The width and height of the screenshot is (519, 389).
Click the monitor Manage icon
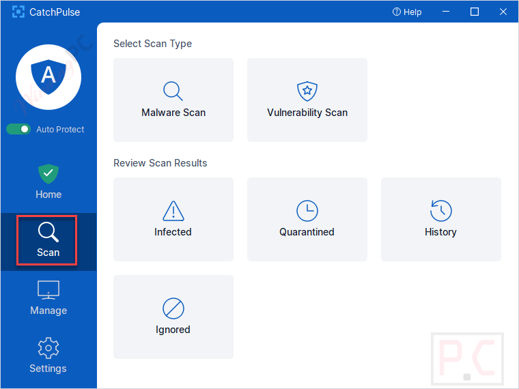[48, 290]
